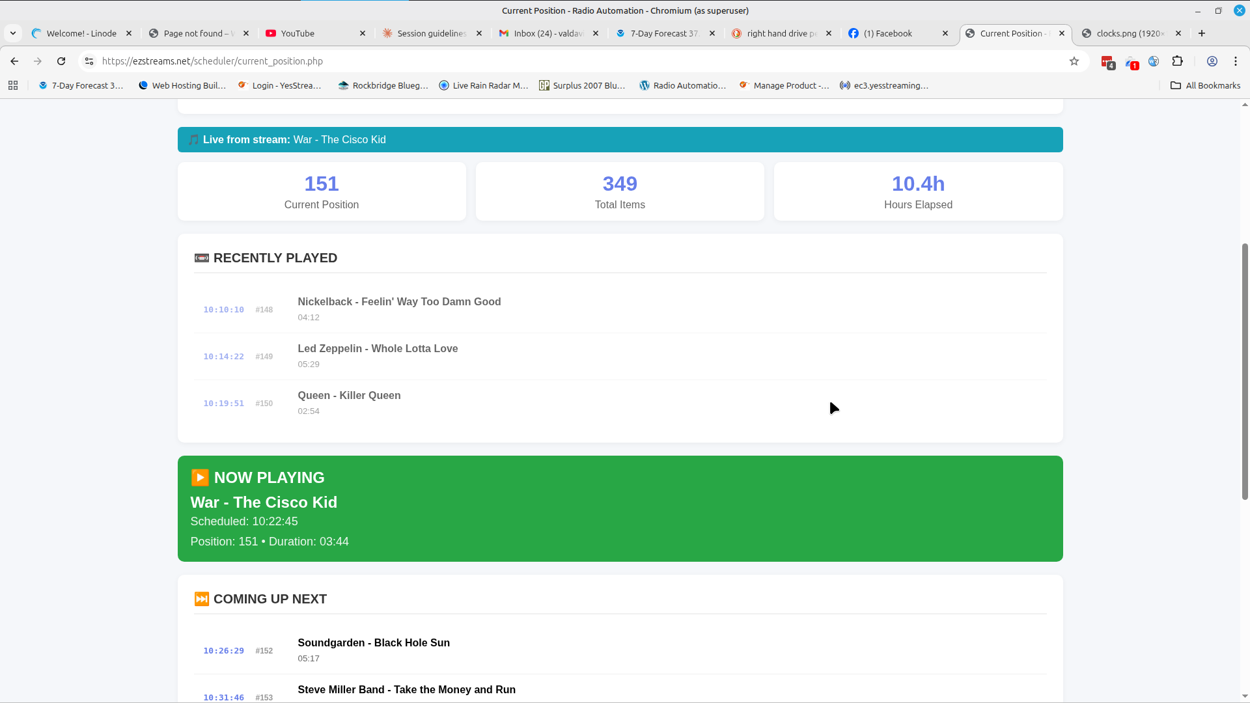
Task: Open the All Bookmarks folder
Action: click(x=1206, y=85)
